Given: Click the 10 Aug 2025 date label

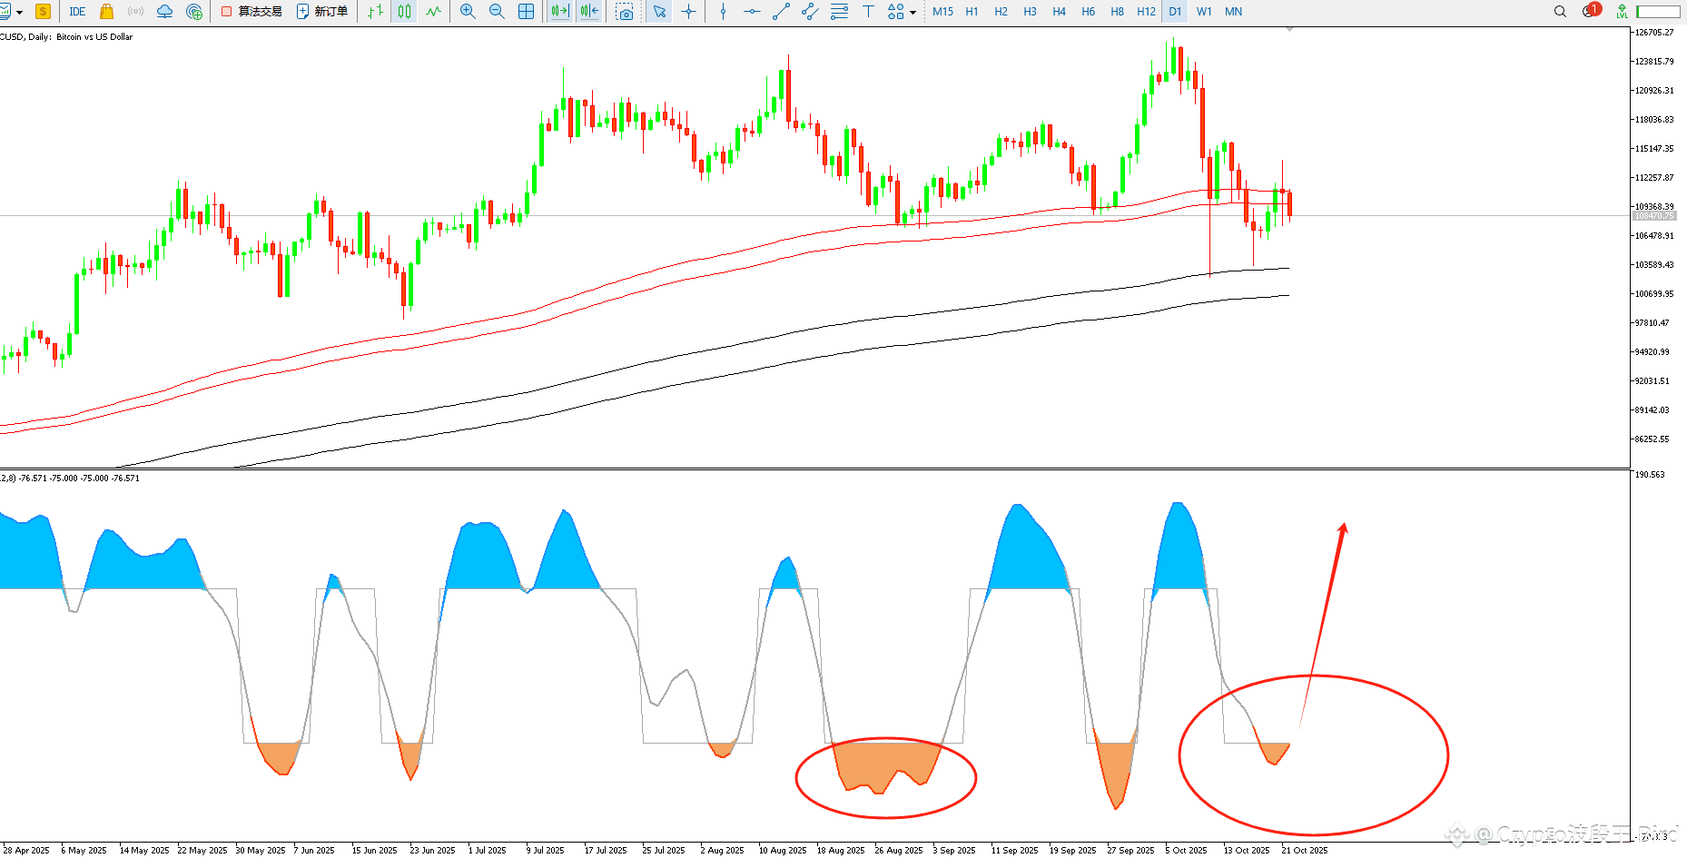Looking at the screenshot, I should (782, 851).
